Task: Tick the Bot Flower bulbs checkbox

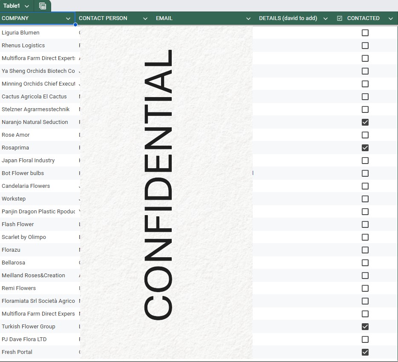Action: tap(365, 173)
